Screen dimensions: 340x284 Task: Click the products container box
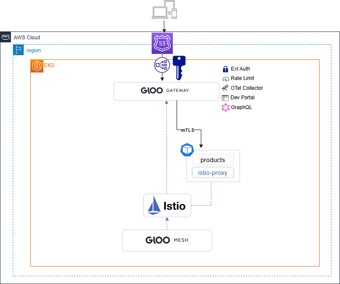coord(213,160)
